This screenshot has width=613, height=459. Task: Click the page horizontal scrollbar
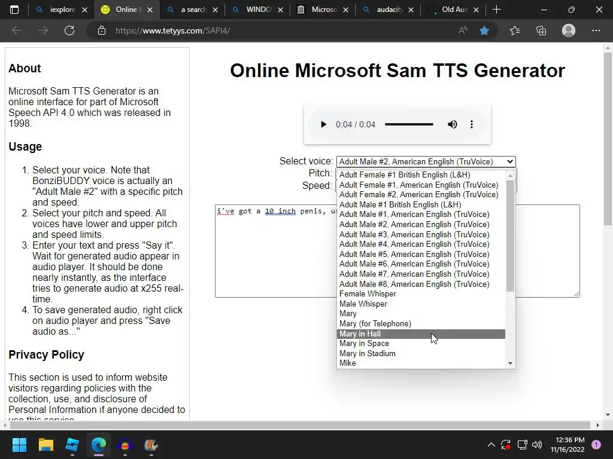[300, 425]
